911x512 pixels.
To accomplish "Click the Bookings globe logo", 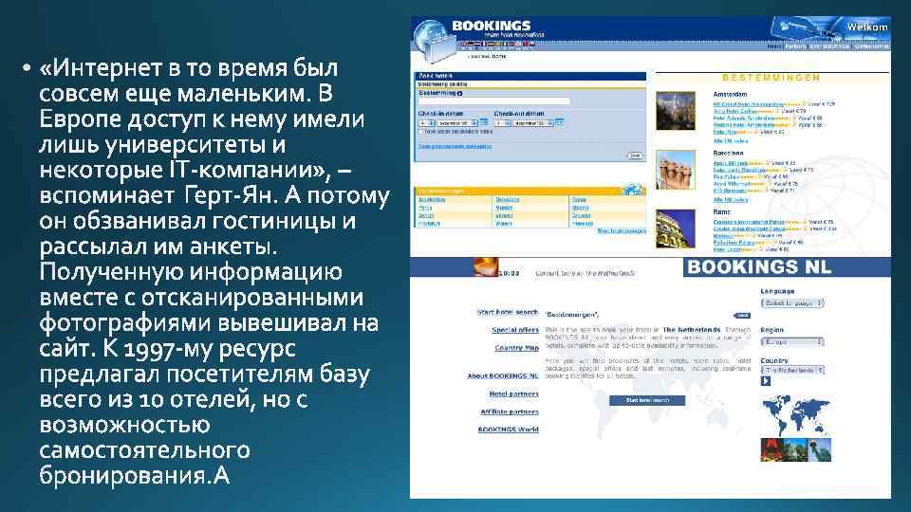I will 434,40.
